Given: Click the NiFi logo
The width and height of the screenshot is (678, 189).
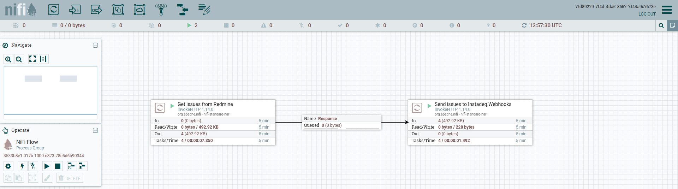Looking at the screenshot, I should click(21, 10).
